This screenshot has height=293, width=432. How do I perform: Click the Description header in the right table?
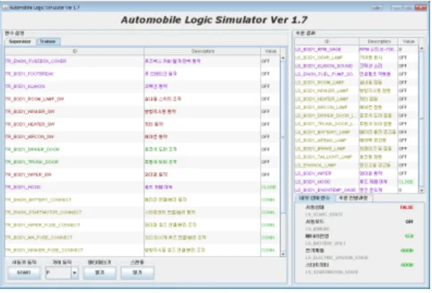tap(379, 41)
